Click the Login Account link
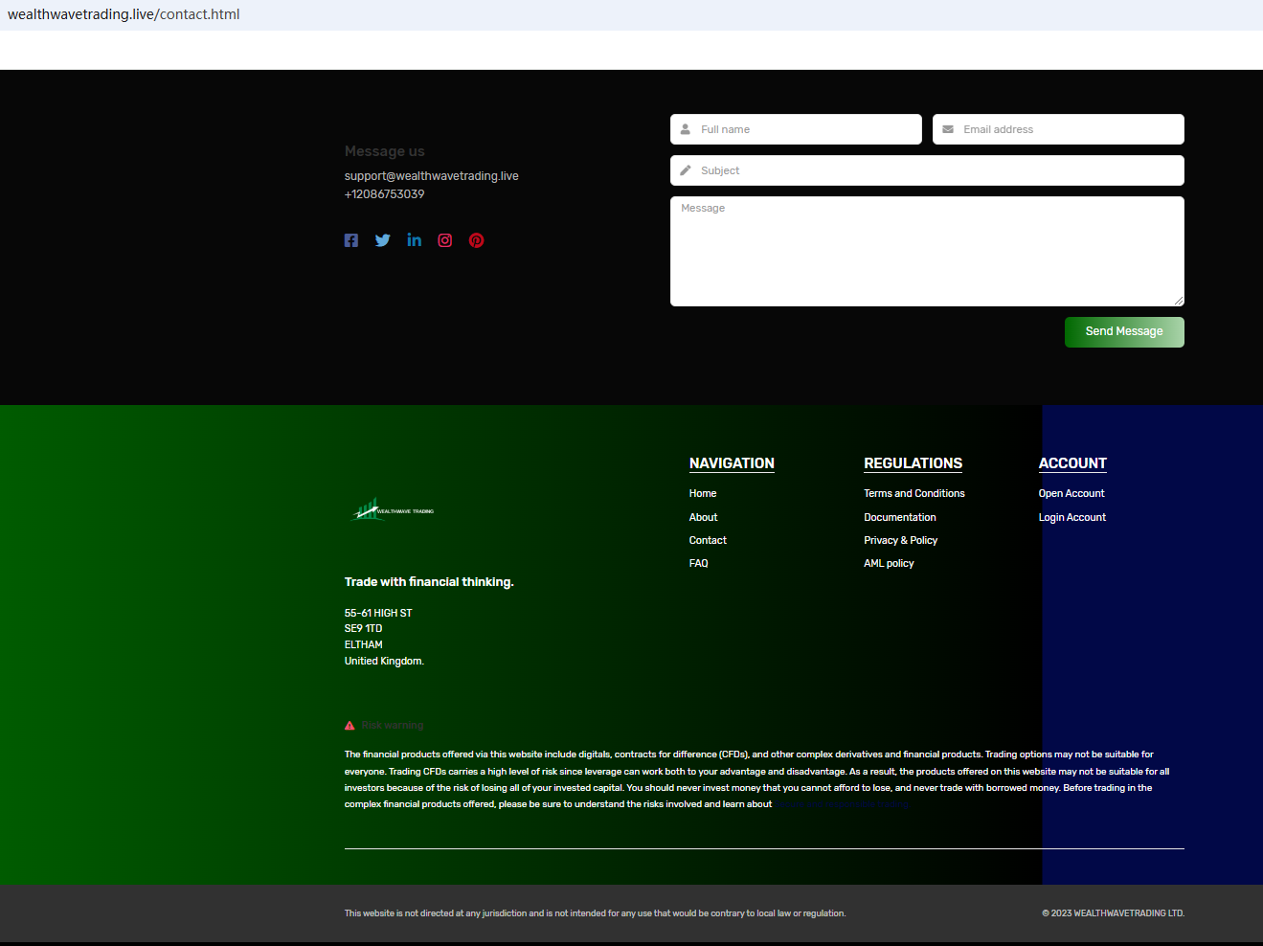The image size is (1263, 946). (x=1071, y=517)
